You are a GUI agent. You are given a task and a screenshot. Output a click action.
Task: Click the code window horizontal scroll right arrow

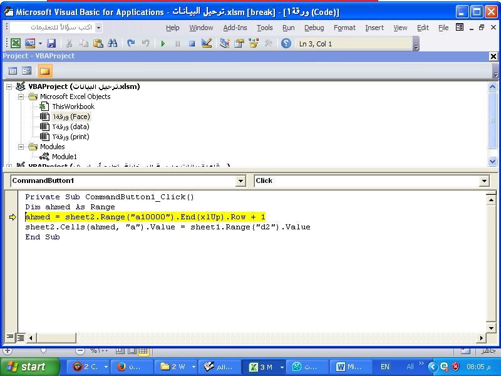pyautogui.click(x=481, y=338)
